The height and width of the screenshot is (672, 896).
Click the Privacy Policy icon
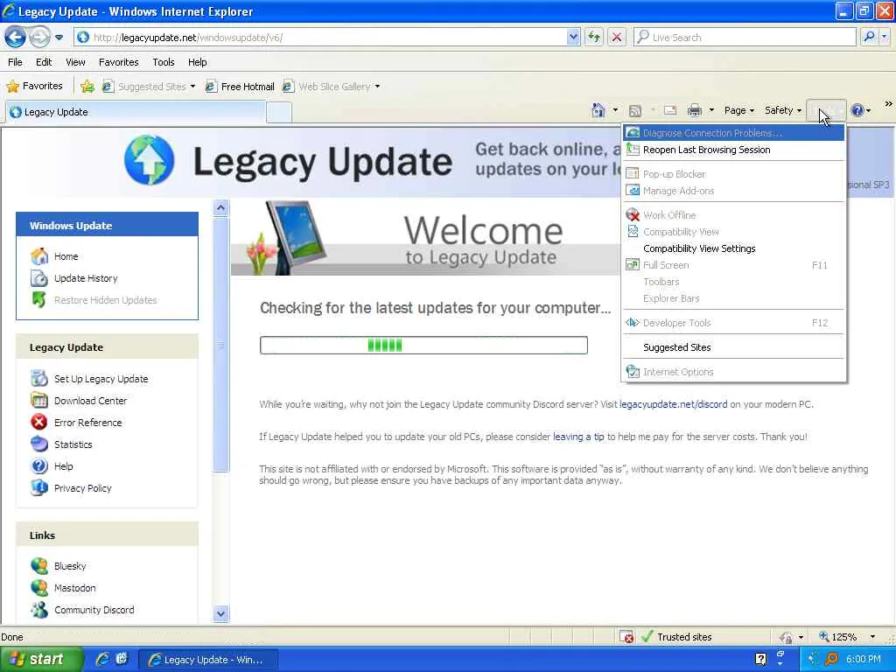point(38,488)
